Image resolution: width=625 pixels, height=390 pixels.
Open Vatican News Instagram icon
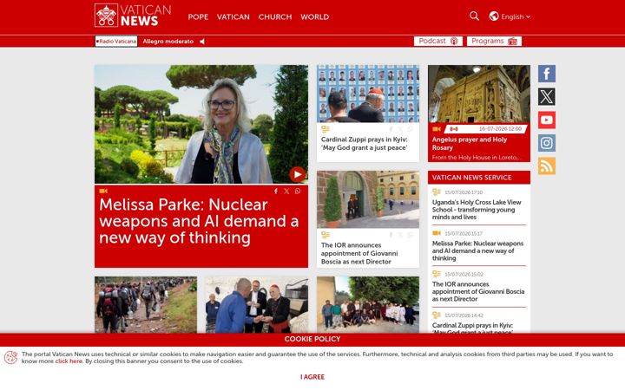547,143
